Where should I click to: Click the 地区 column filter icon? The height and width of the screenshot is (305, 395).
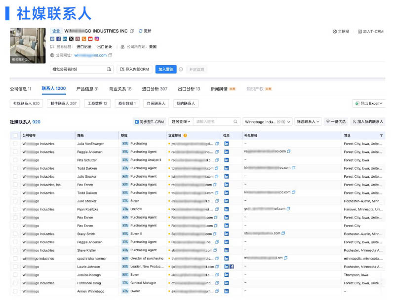tap(381, 135)
